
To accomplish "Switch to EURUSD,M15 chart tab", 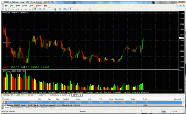I will (x=8, y=95).
